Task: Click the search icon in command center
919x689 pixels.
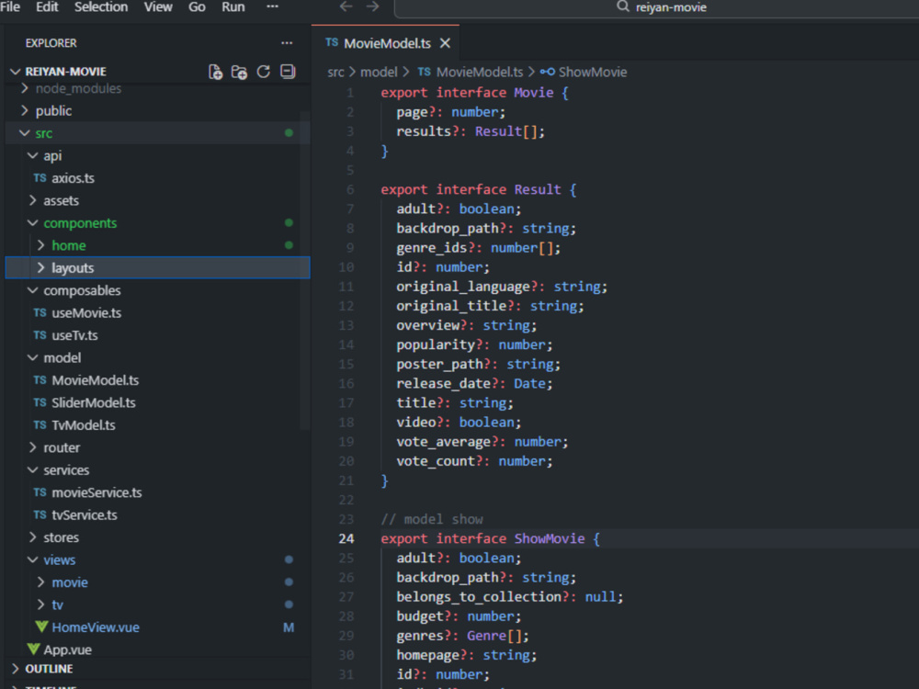Action: click(x=622, y=7)
